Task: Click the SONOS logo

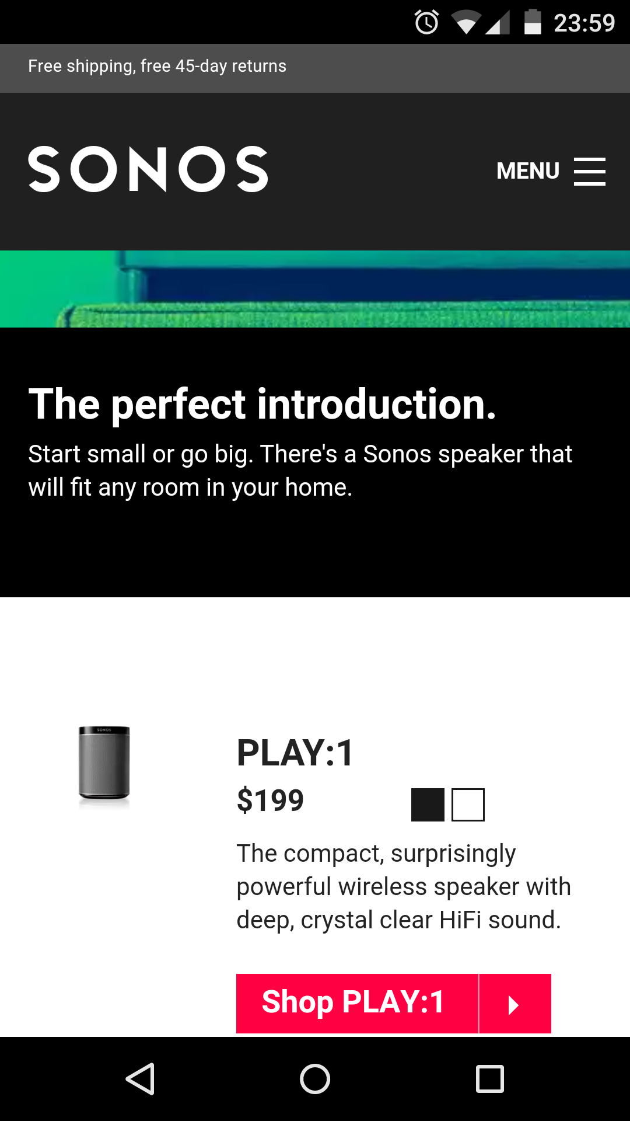Action: [x=148, y=169]
